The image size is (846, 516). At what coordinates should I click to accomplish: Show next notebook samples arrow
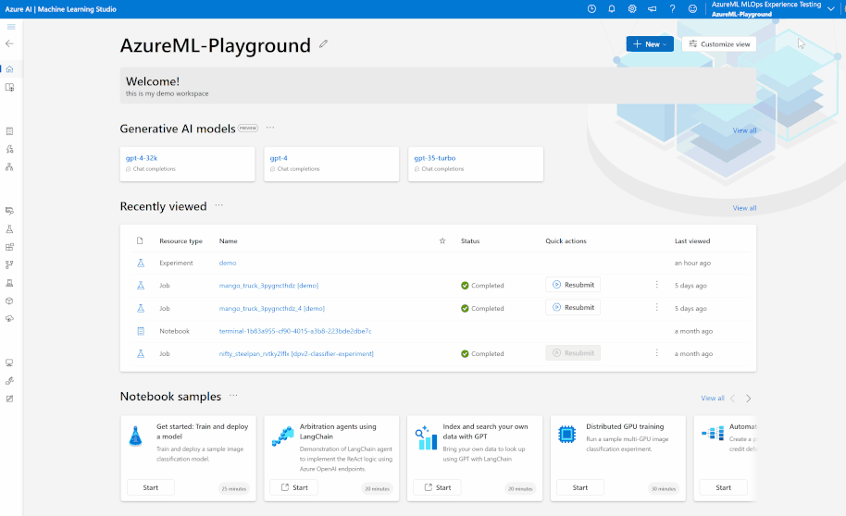(x=748, y=399)
